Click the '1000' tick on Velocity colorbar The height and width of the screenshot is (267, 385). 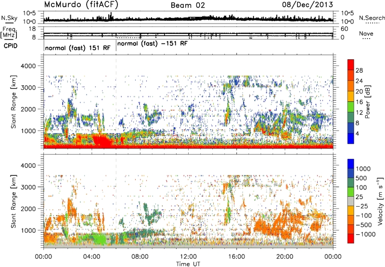pos(363,169)
